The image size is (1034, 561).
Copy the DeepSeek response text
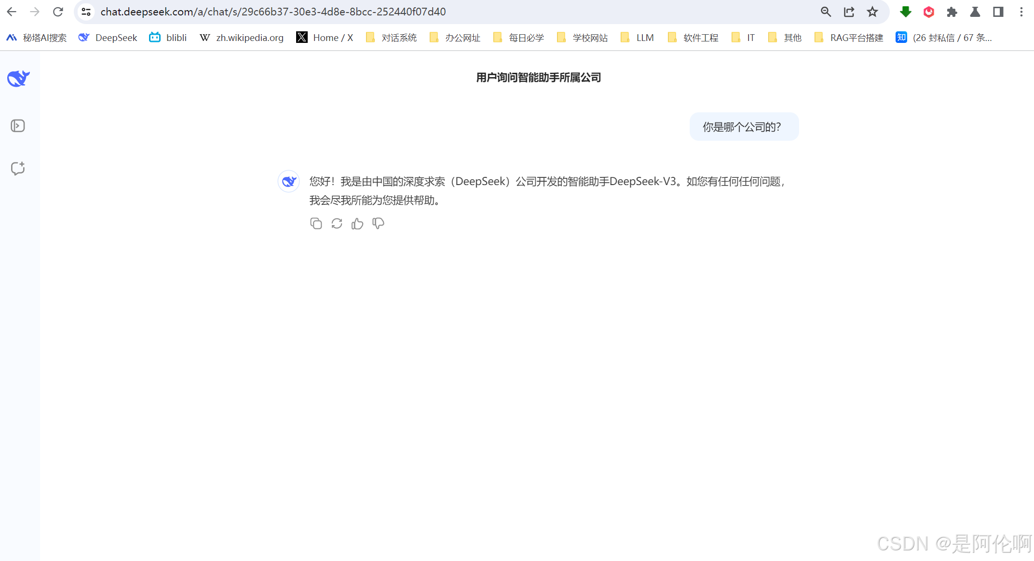[316, 224]
